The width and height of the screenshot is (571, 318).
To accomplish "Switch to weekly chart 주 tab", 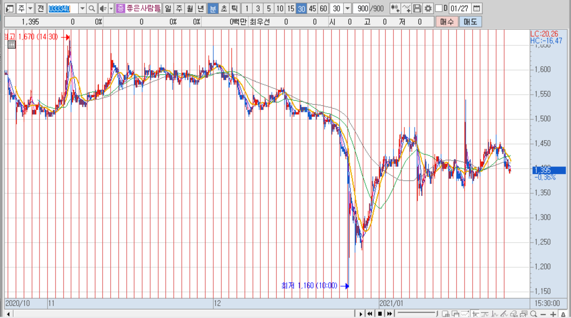I will 179,8.
